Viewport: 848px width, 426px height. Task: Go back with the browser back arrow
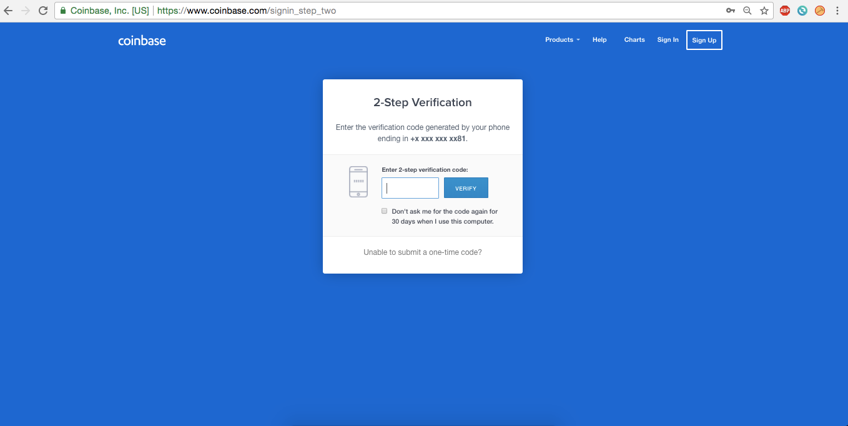pos(8,11)
